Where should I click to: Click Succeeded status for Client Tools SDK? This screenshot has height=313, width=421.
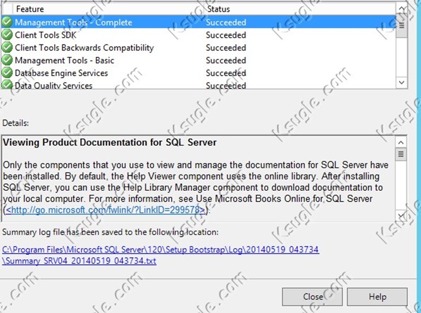click(x=226, y=35)
